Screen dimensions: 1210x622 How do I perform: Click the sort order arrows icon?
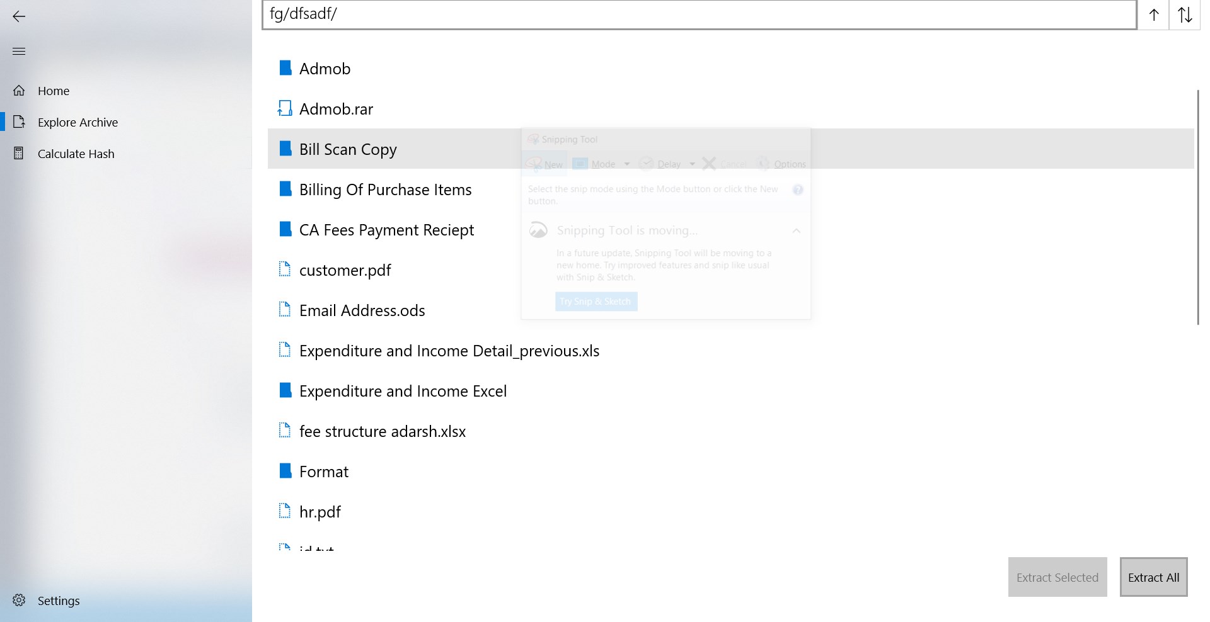tap(1185, 15)
